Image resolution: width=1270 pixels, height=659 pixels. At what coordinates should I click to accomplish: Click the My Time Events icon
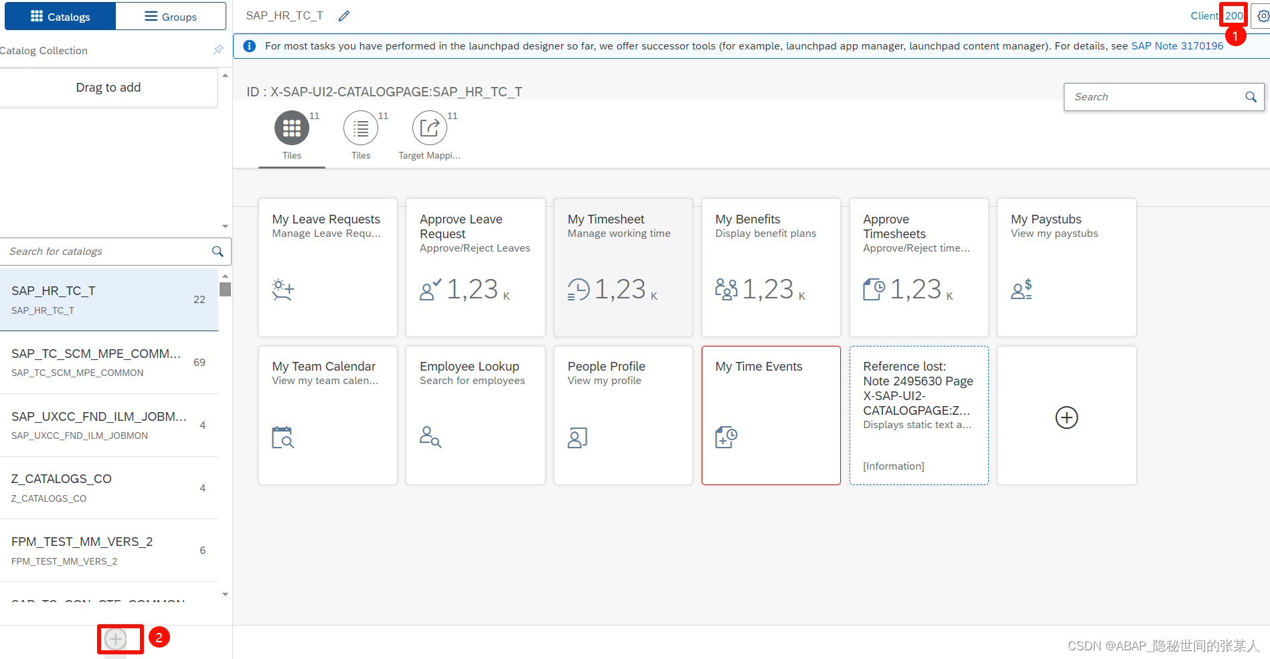point(726,437)
